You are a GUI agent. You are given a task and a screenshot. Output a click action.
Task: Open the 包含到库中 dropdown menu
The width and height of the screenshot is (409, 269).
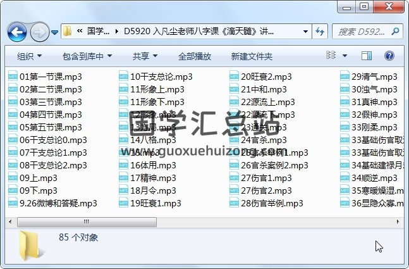[x=87, y=56]
